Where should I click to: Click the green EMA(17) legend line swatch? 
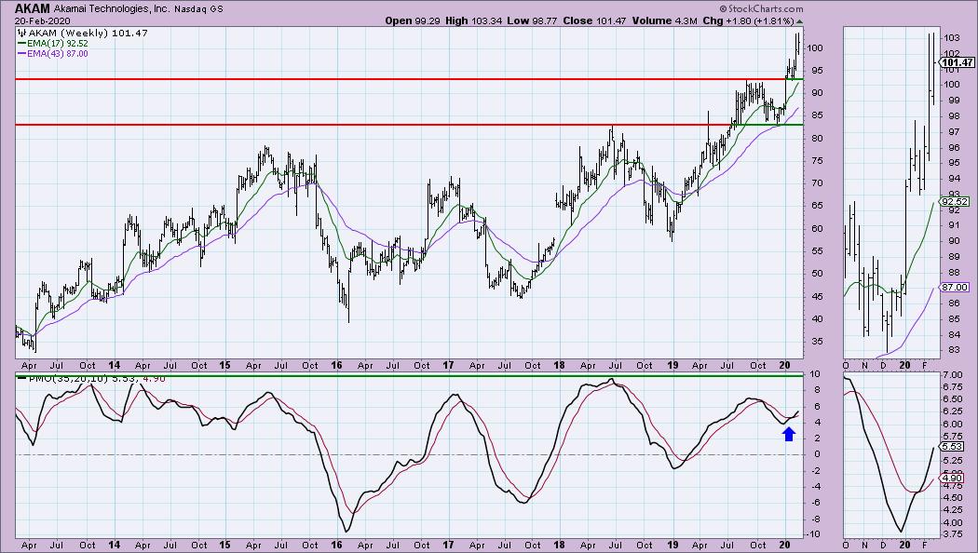(21, 44)
